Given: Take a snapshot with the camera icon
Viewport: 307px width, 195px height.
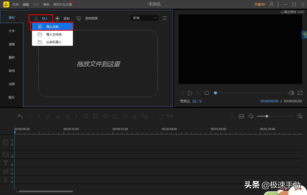Looking at the screenshot, I should click(115, 116).
